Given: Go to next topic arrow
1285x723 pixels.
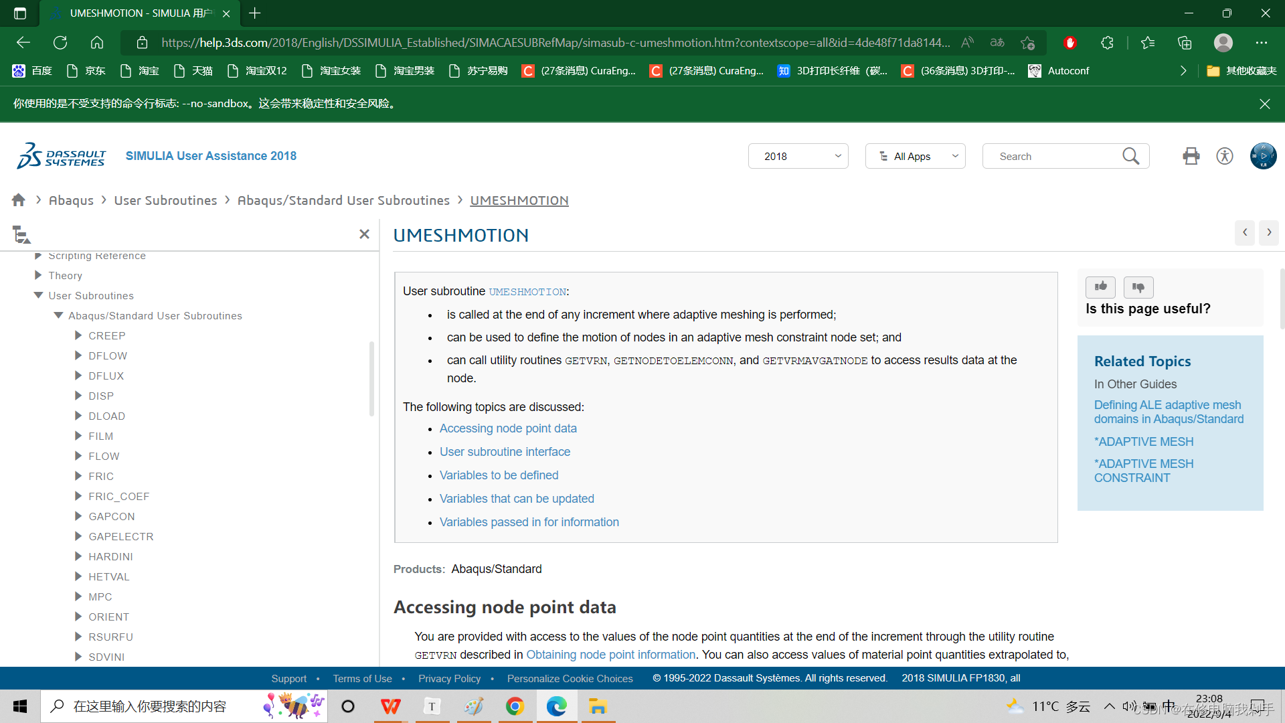Looking at the screenshot, I should pos(1269,232).
